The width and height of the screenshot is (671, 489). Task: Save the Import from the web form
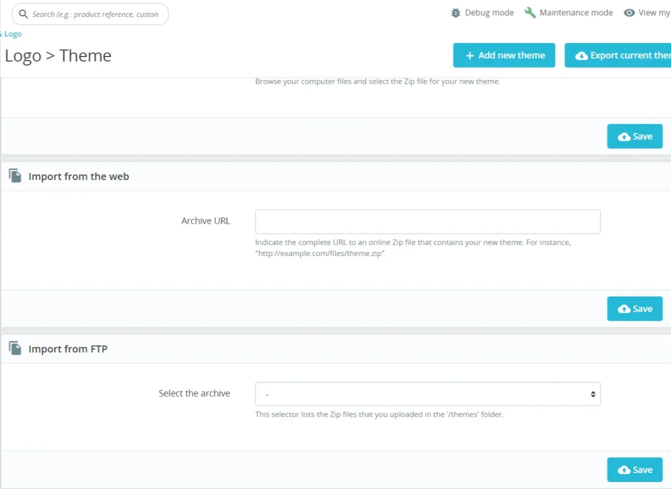pos(635,309)
